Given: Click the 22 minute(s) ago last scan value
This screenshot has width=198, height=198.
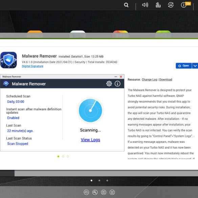Looking at the screenshot, I should (x=20, y=131).
